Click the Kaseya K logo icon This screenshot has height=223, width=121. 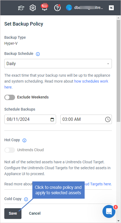(111, 8)
